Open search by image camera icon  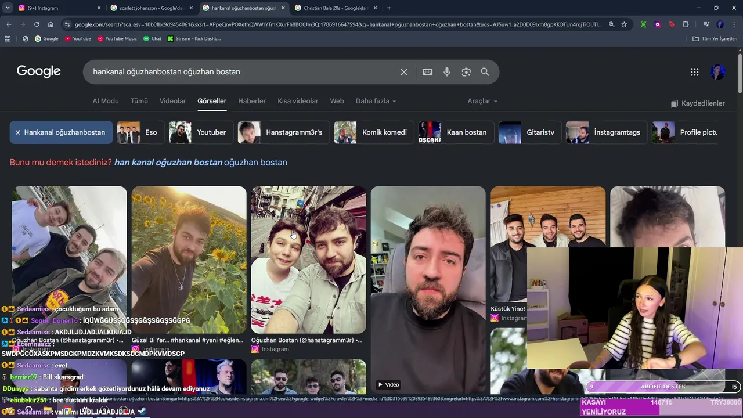coord(466,72)
